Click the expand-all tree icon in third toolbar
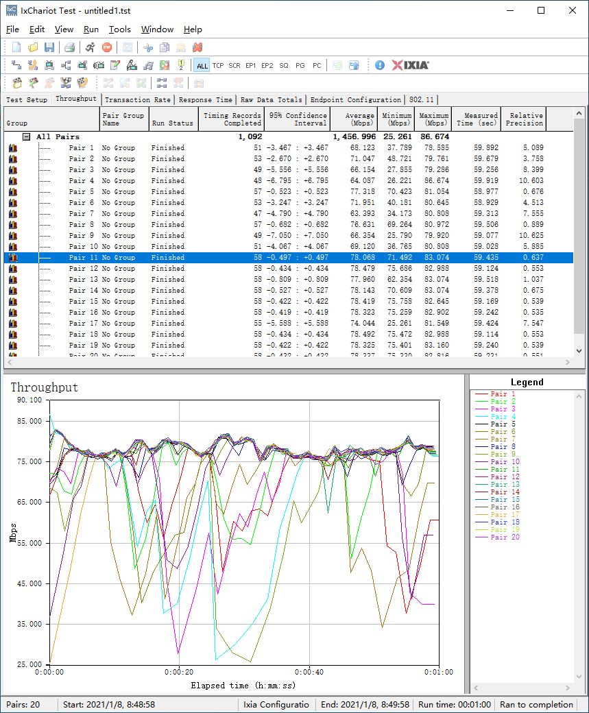The height and width of the screenshot is (713, 589). tap(162, 83)
